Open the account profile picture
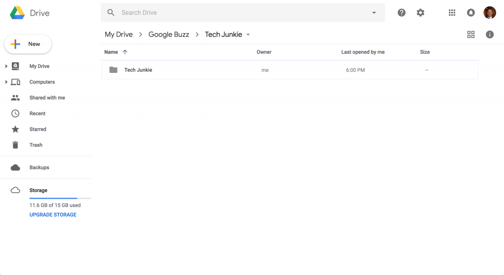The height and width of the screenshot is (275, 504). coord(490,12)
